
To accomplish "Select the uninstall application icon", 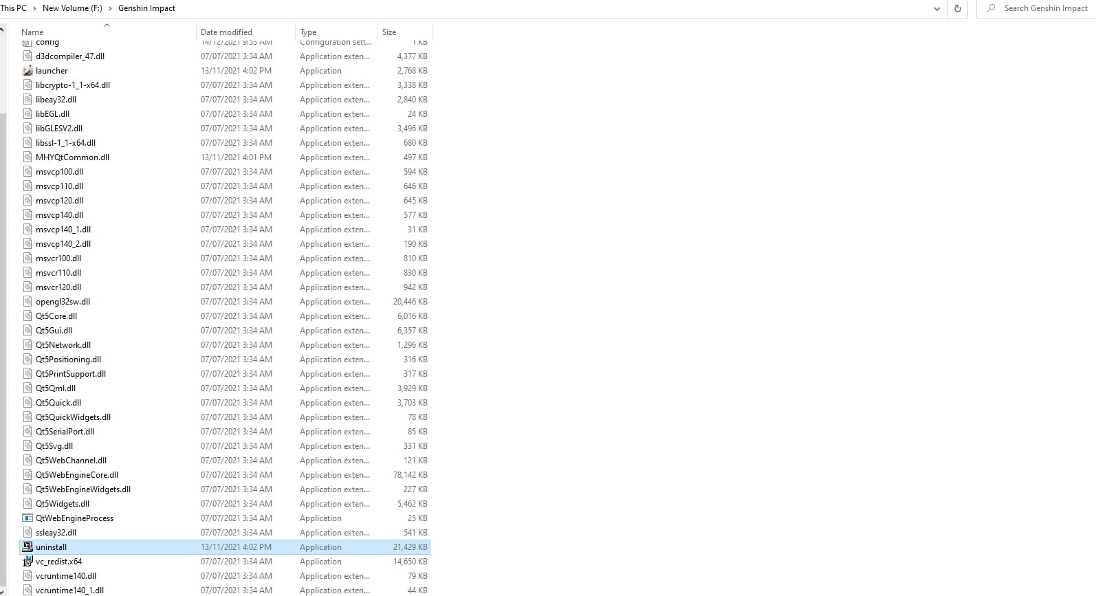I will 28,547.
